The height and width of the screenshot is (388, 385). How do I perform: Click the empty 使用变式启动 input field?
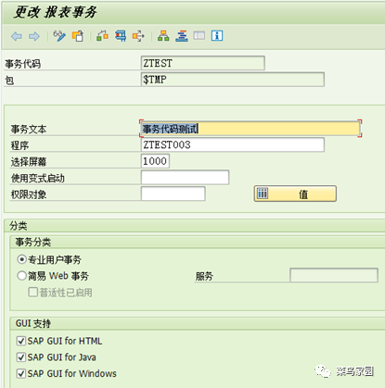point(185,177)
